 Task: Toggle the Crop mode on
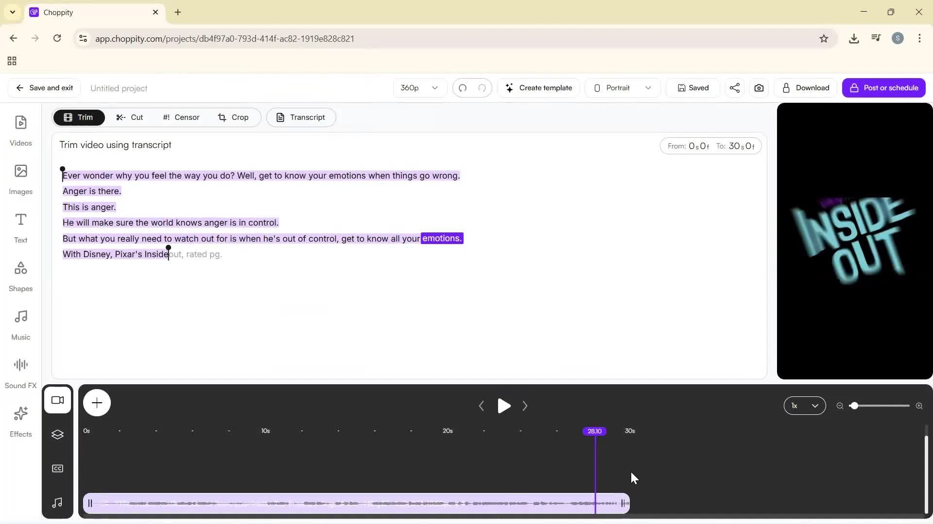(x=234, y=117)
